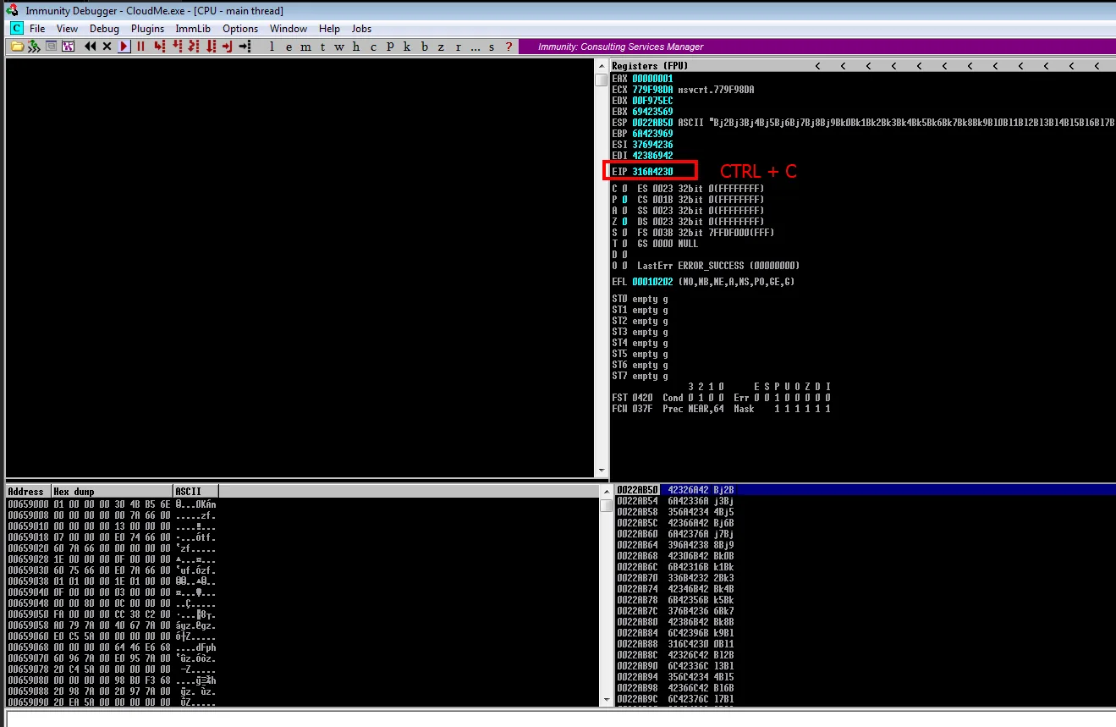This screenshot has width=1116, height=727.
Task: Open the File menu
Action: tap(37, 29)
